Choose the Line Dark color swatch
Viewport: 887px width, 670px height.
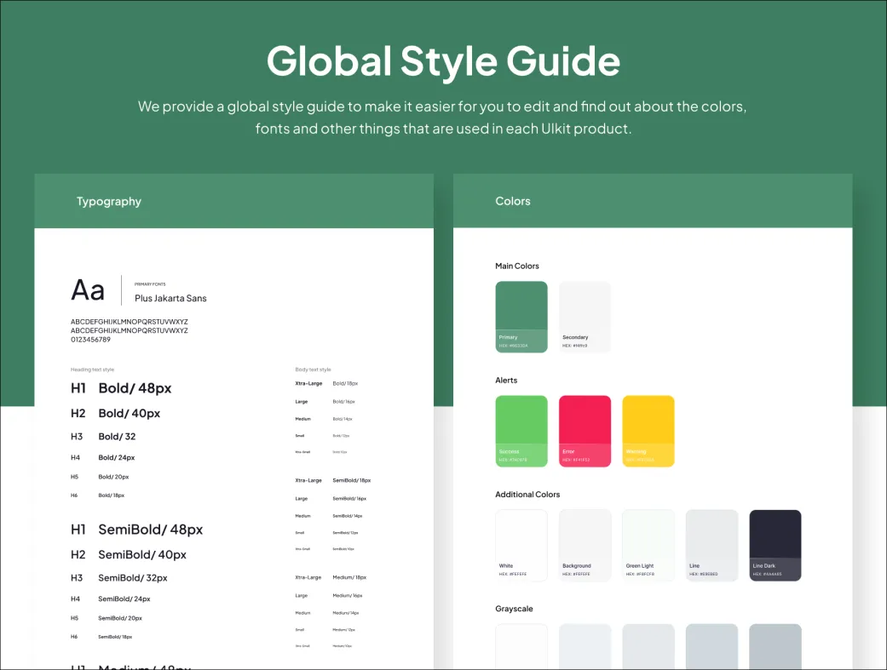[x=775, y=545]
